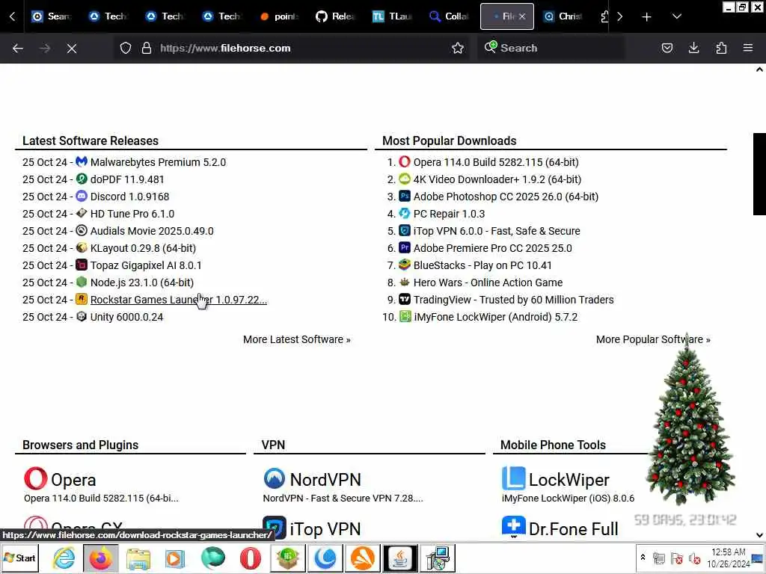Close the active FileHorse tab

tap(522, 16)
